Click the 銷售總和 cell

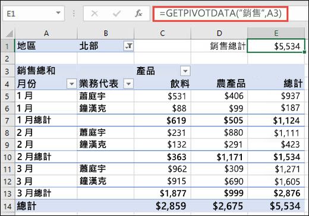(x=46, y=71)
